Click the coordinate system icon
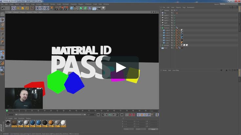The height and width of the screenshot is (135, 241). click(51, 8)
